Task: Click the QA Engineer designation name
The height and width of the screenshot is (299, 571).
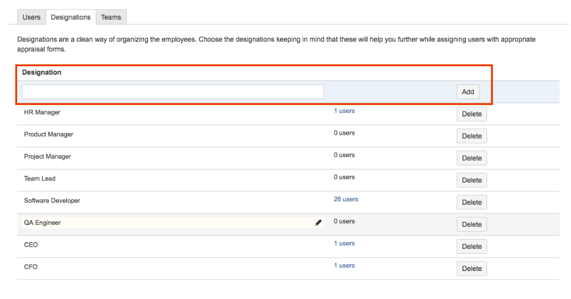Action: pos(42,223)
